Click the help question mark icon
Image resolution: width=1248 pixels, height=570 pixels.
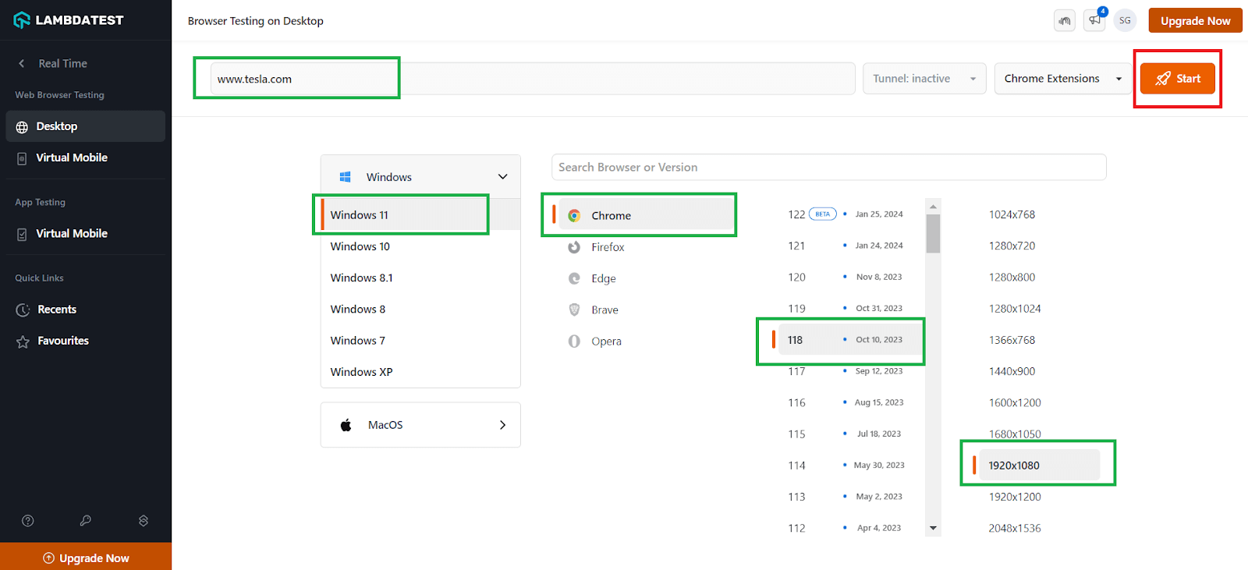28,521
